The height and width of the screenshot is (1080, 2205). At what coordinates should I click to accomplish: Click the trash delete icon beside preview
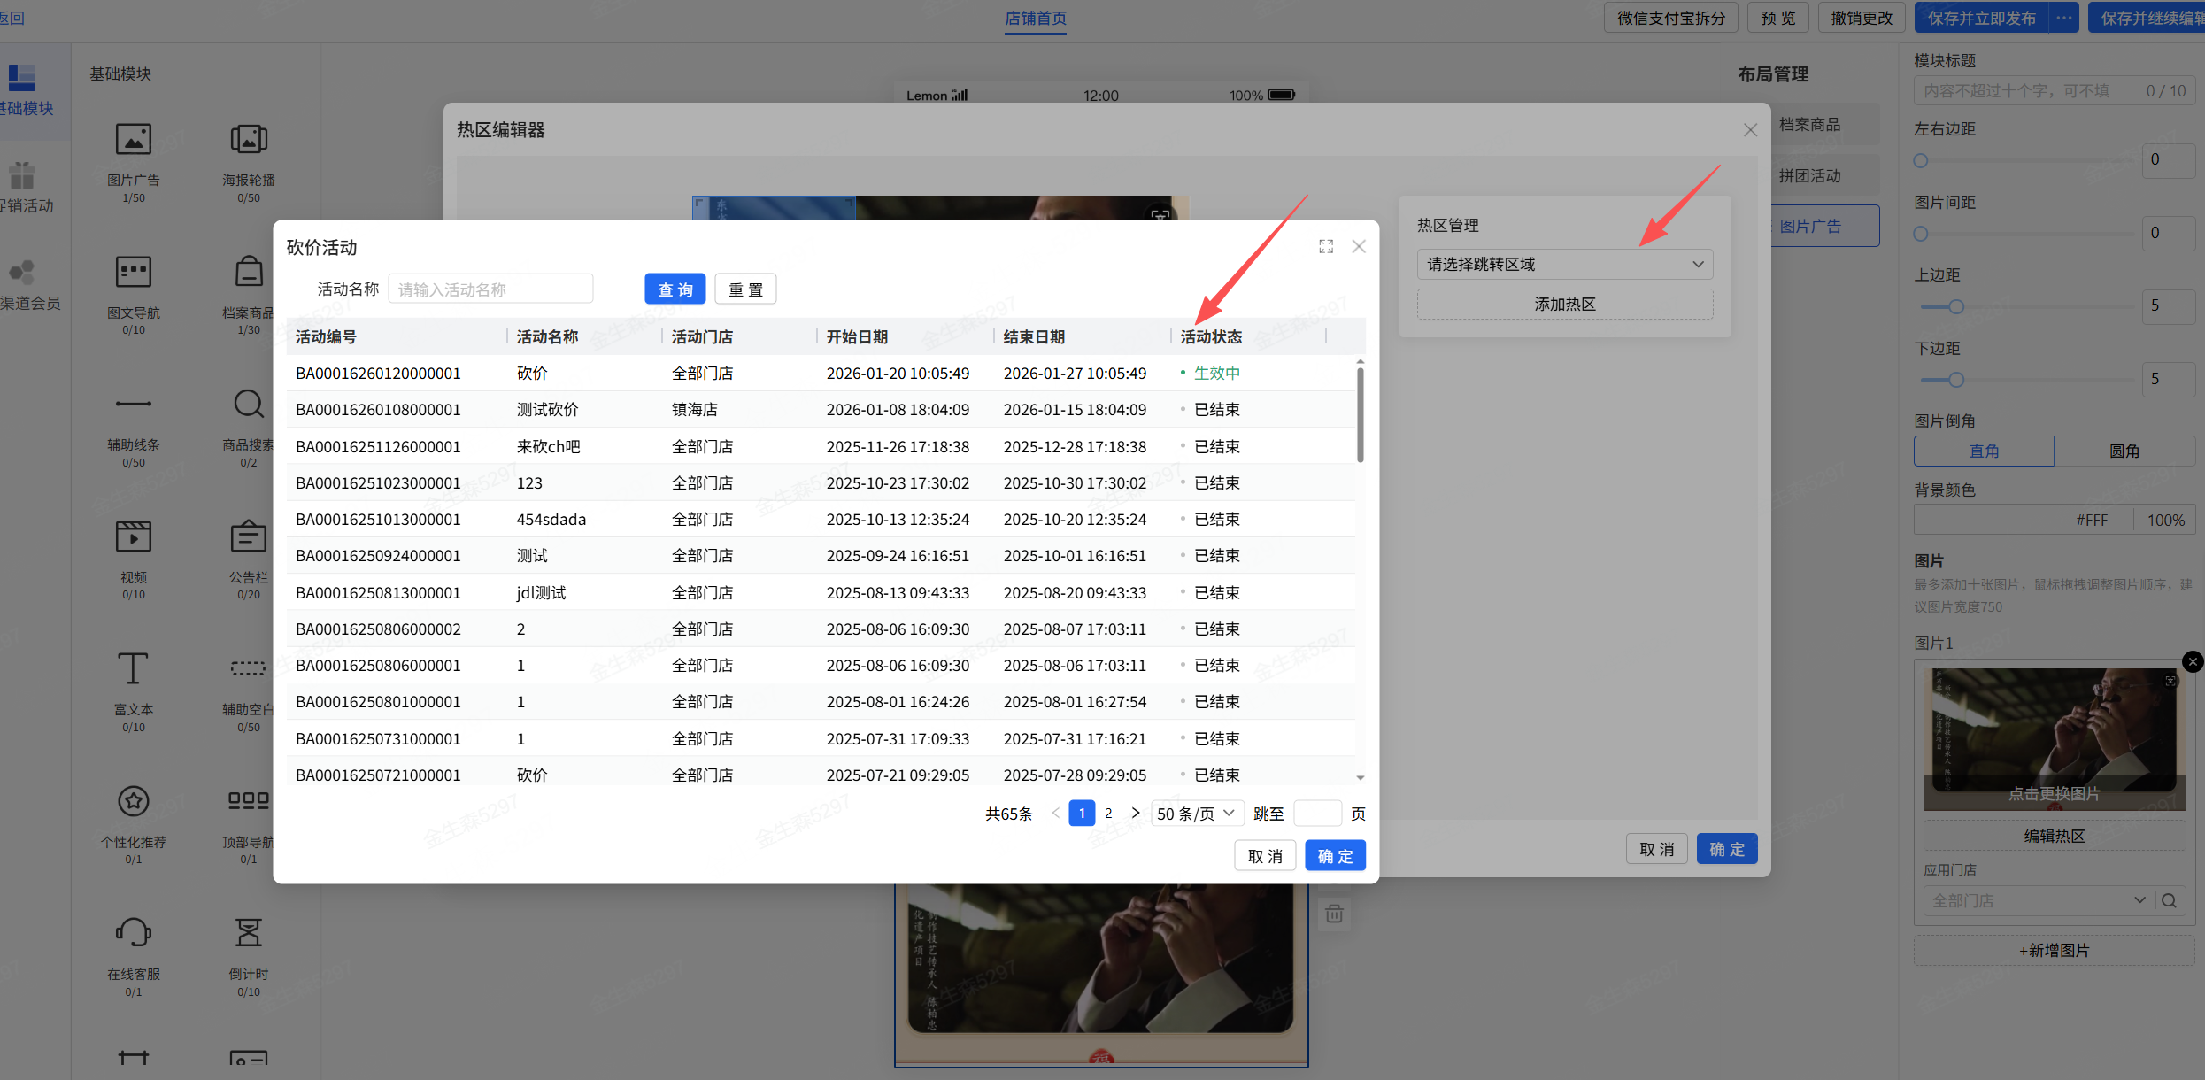pyautogui.click(x=1334, y=914)
